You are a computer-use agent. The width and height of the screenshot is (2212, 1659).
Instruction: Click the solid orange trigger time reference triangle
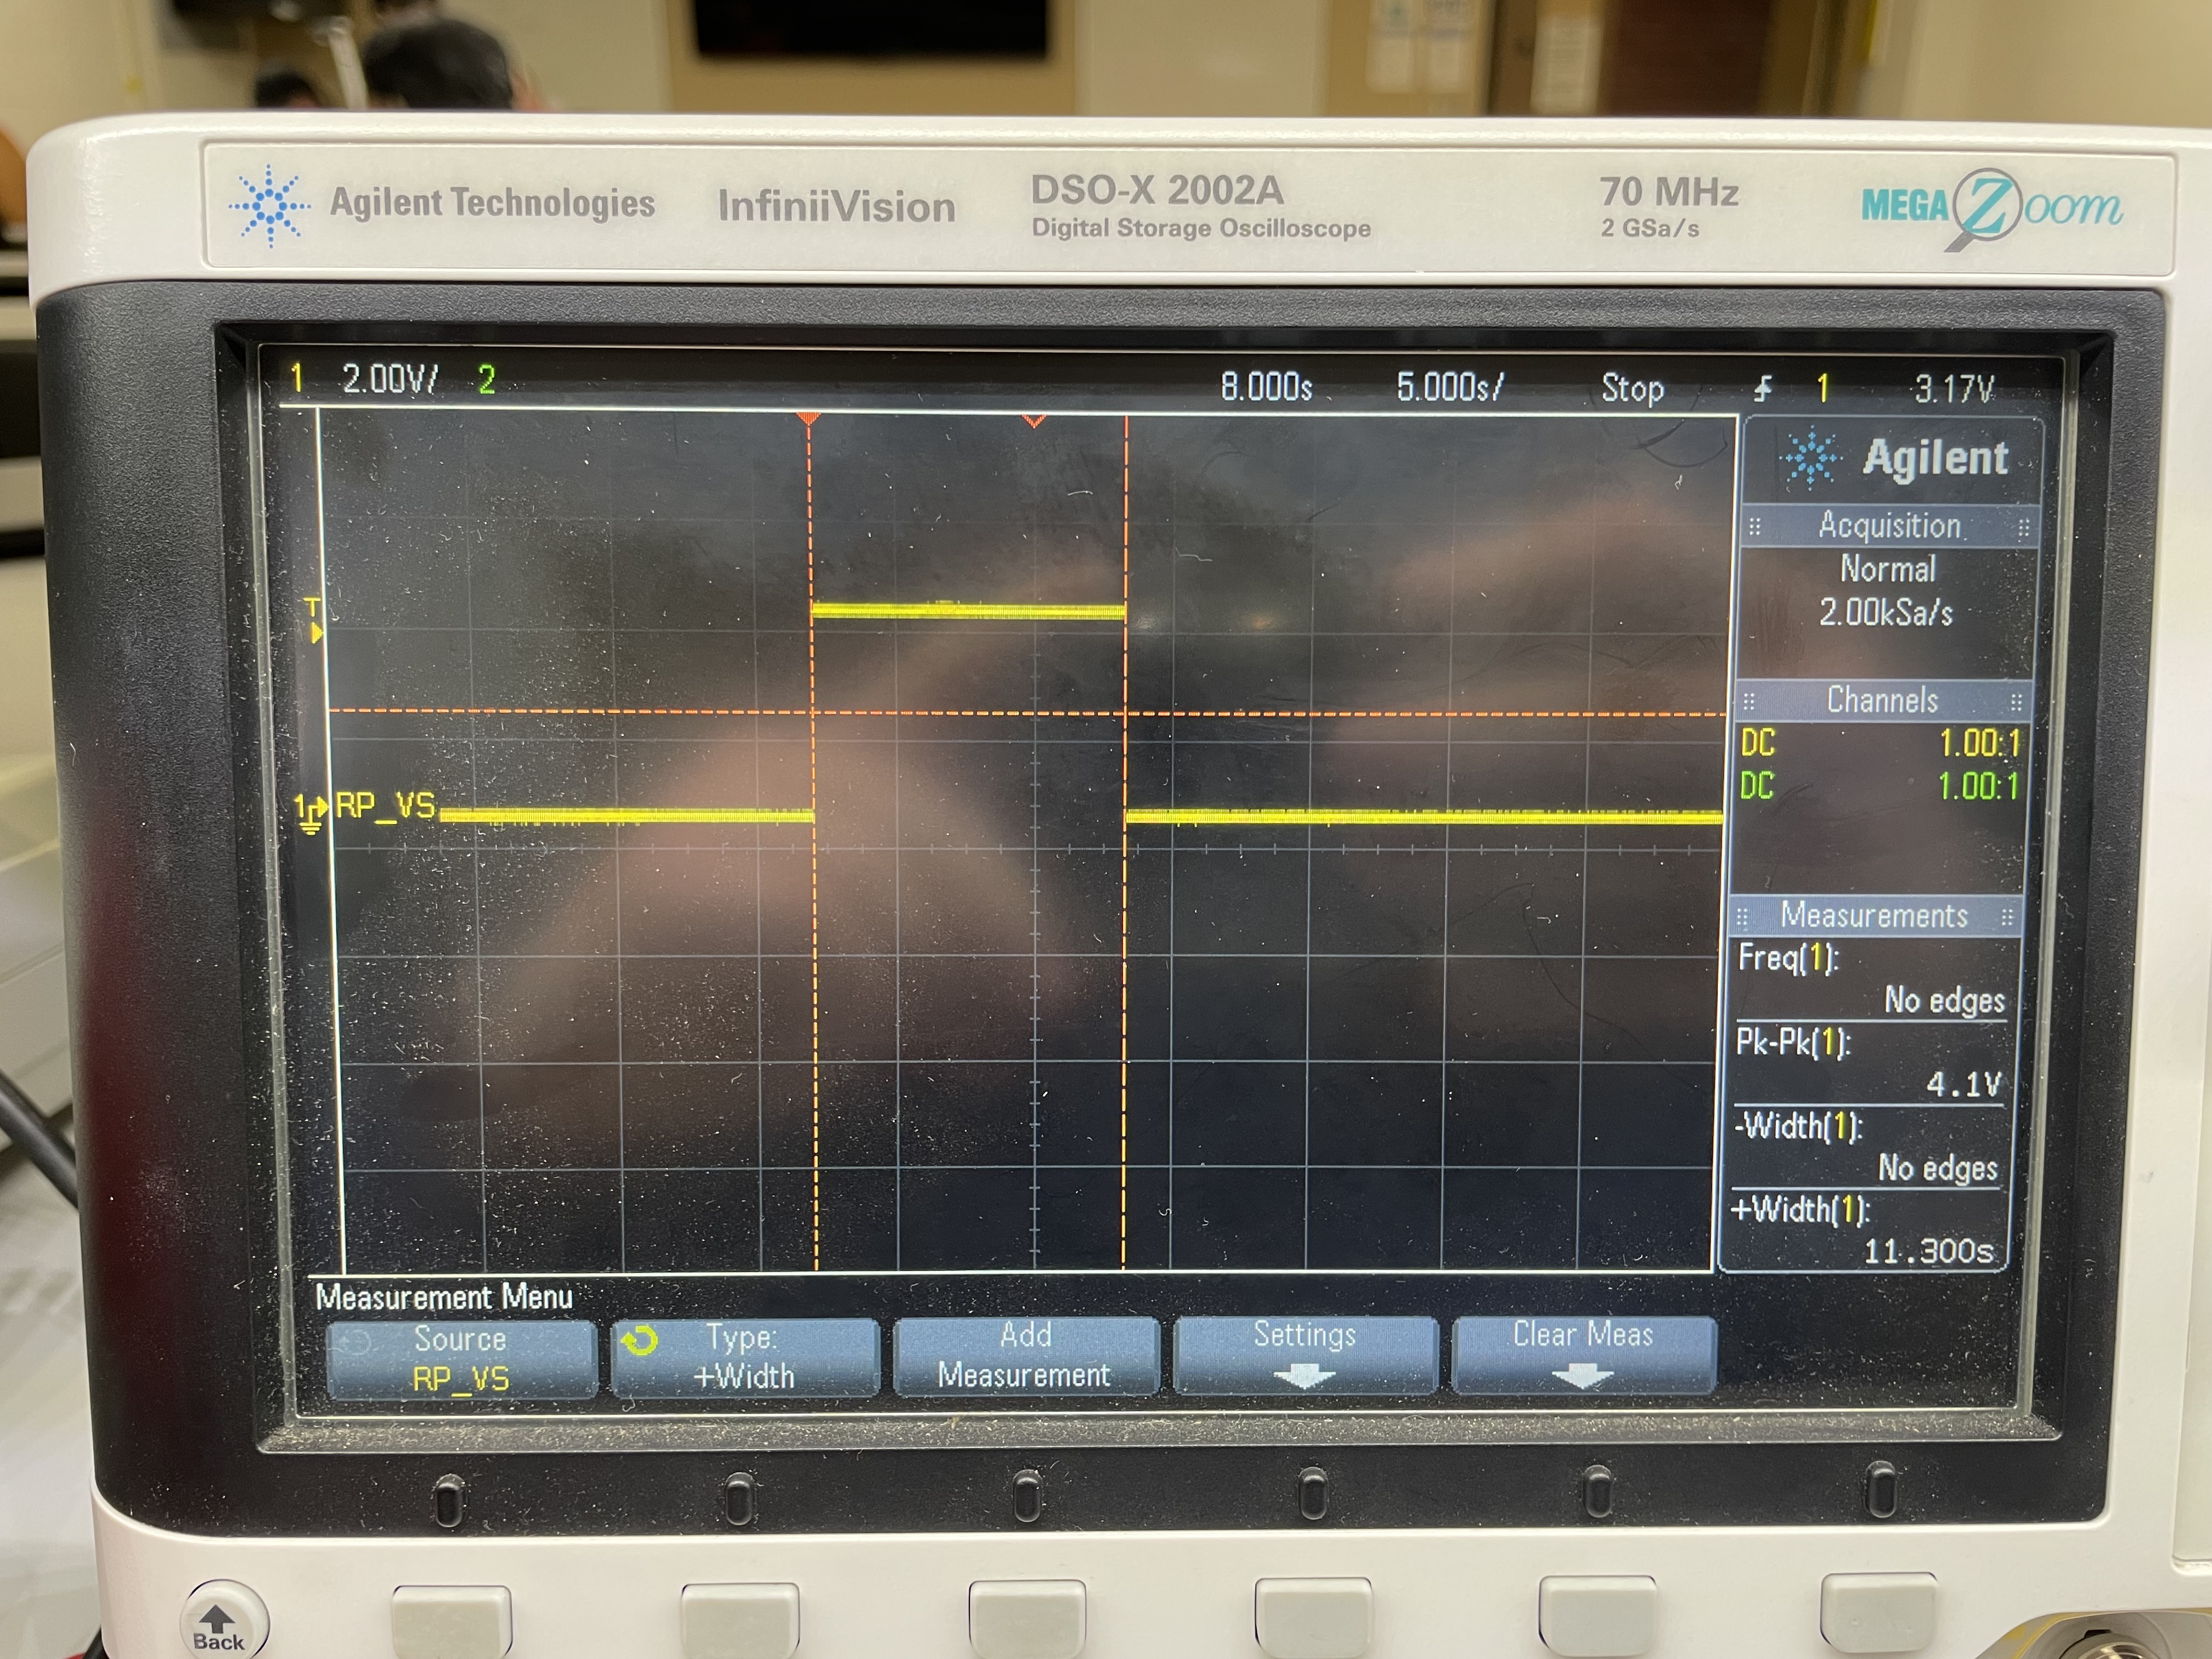[x=808, y=418]
